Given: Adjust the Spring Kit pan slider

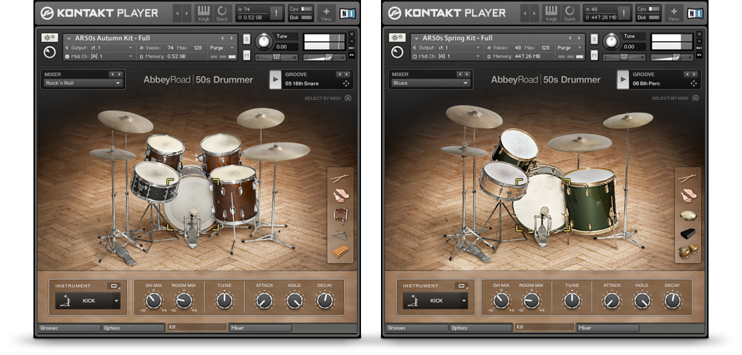Looking at the screenshot, I should click(624, 57).
